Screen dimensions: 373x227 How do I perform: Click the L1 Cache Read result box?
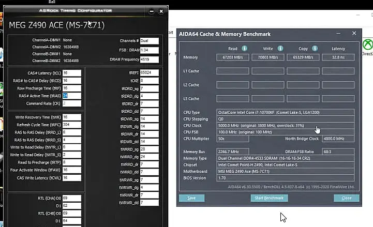[233, 71]
